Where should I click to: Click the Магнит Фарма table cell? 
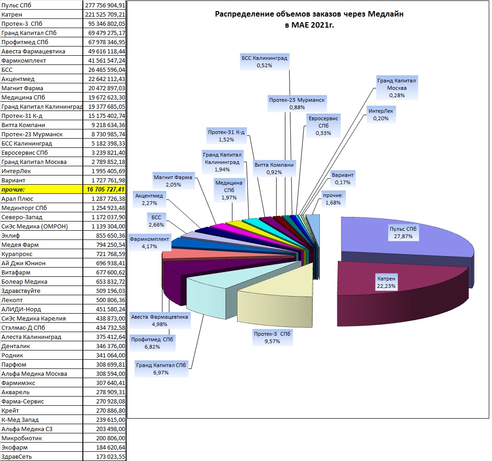[41, 88]
